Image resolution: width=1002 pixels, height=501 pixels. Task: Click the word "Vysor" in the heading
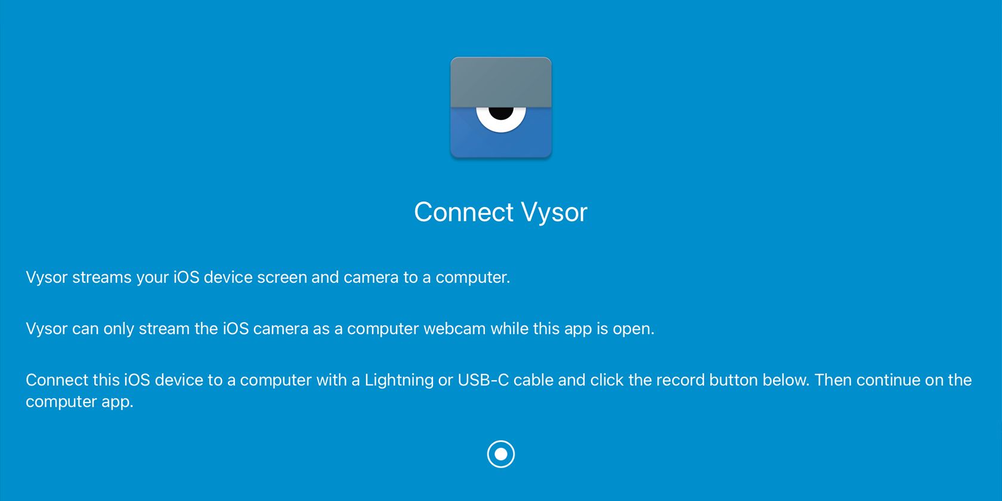point(554,214)
